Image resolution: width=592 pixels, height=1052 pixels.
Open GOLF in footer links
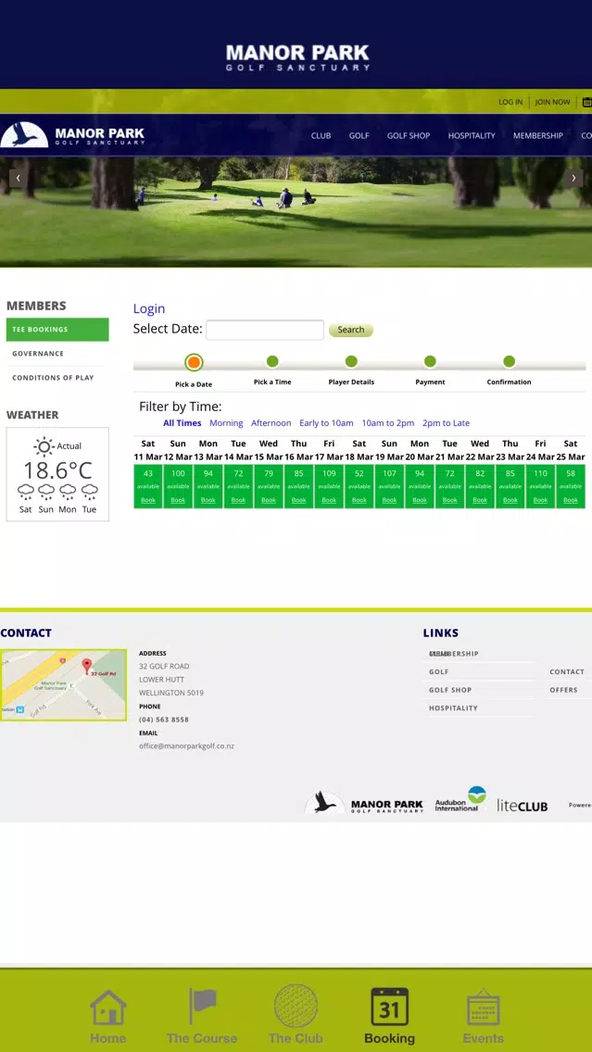coord(439,671)
